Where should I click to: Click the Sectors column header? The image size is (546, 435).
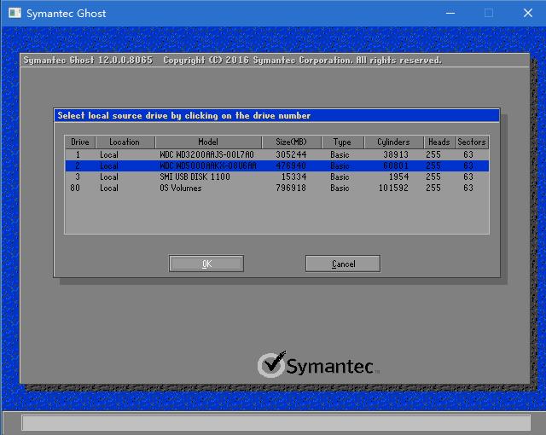point(472,142)
